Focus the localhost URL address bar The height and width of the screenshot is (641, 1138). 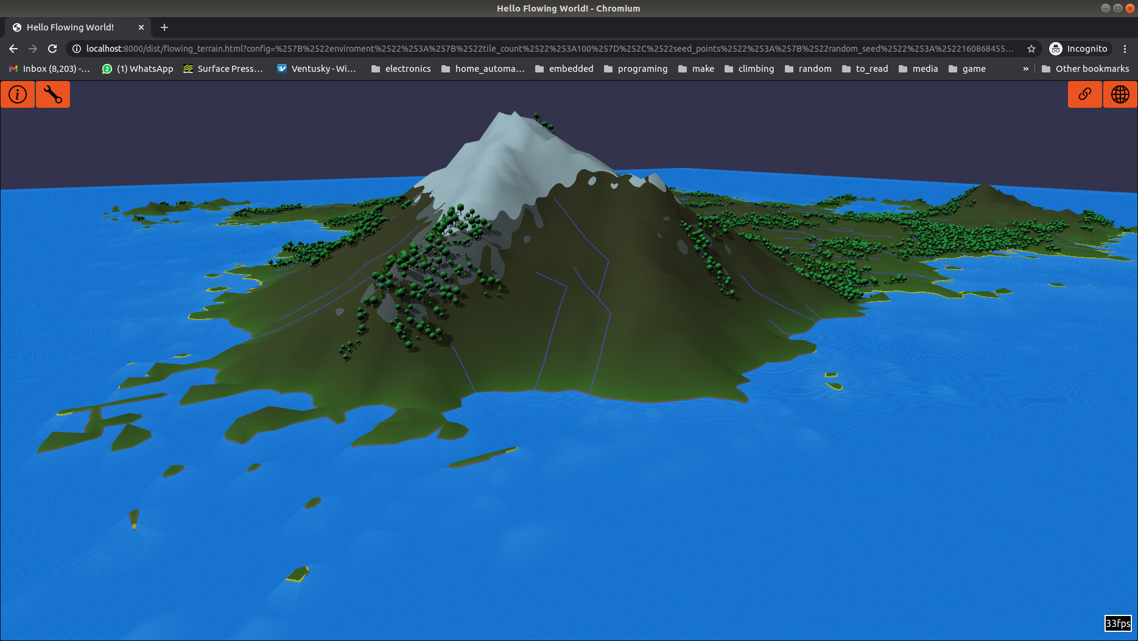tap(548, 49)
